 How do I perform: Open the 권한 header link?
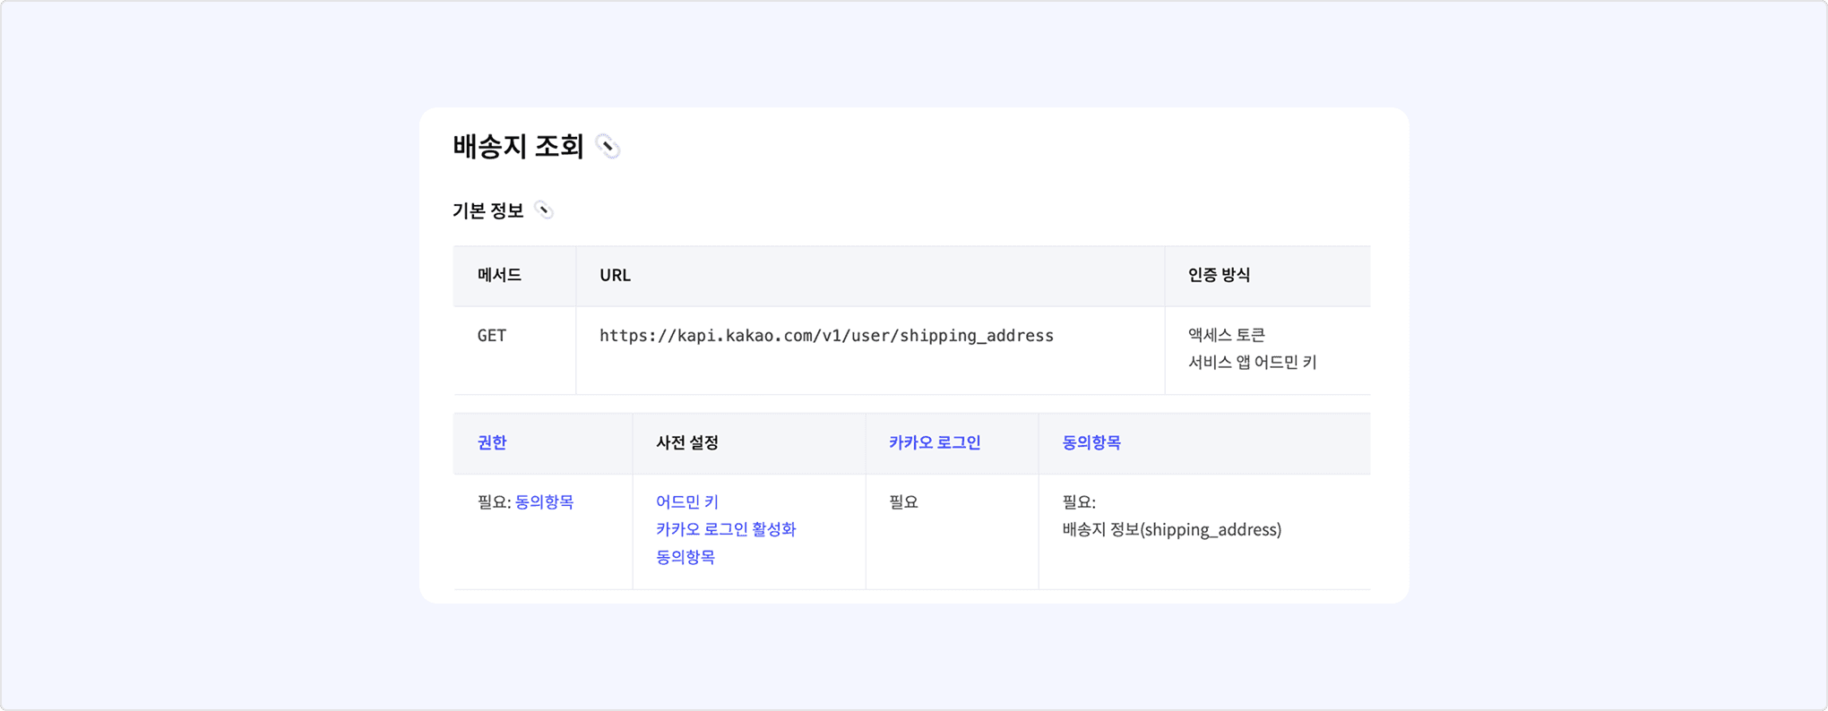point(492,442)
